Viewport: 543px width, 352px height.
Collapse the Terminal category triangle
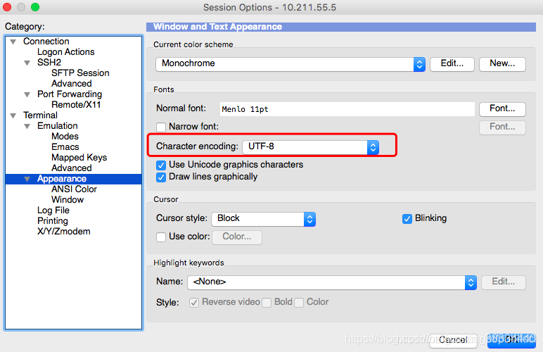click(13, 115)
